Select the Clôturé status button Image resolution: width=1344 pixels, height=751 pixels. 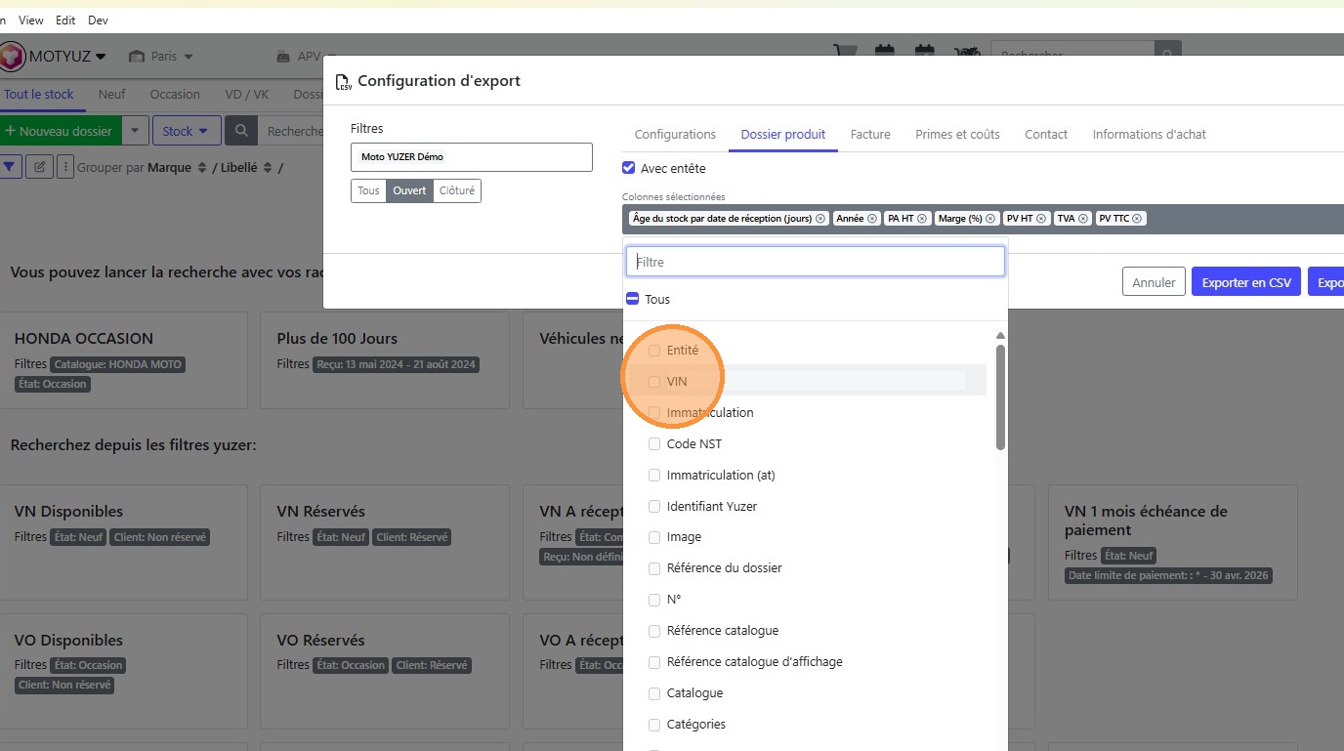click(457, 190)
